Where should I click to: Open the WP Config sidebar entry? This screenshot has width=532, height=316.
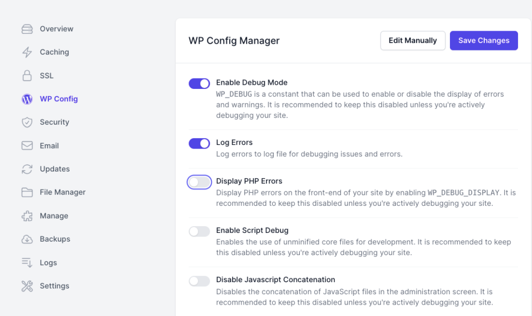click(59, 99)
